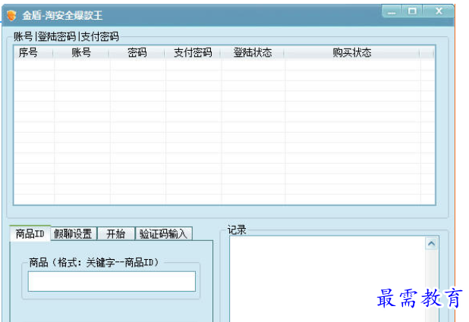Open the 假聊设置 tab
This screenshot has width=469, height=322.
point(73,233)
